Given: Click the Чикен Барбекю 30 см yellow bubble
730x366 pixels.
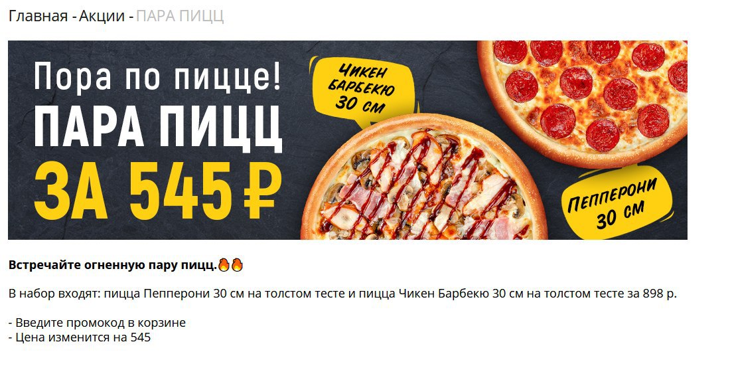Looking at the screenshot, I should [361, 90].
